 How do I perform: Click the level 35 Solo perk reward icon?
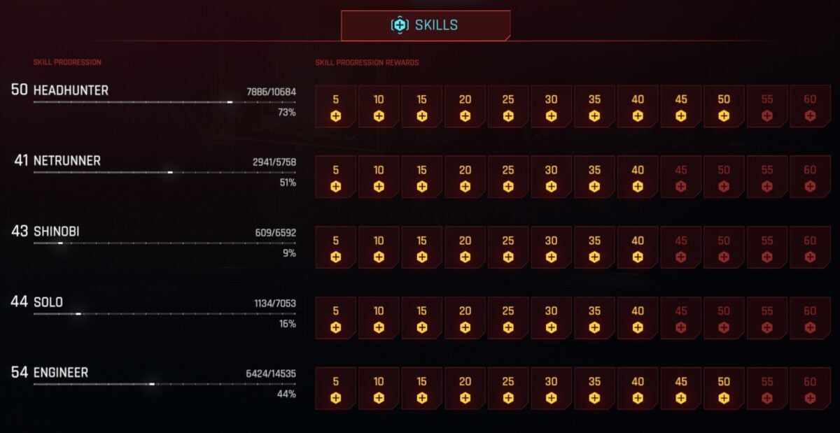pyautogui.click(x=594, y=318)
